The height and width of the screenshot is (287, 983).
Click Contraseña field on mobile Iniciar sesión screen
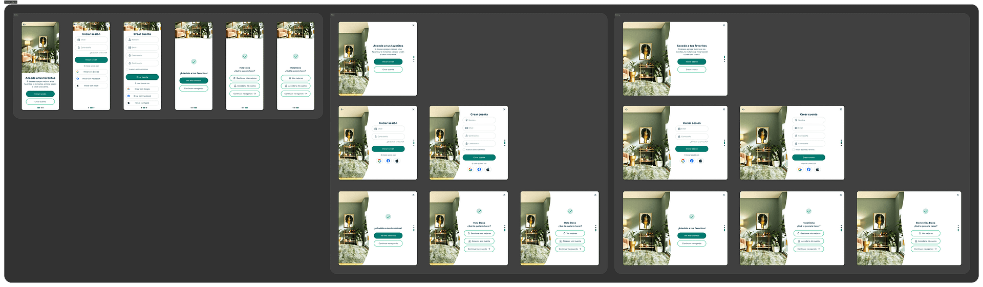coord(91,48)
